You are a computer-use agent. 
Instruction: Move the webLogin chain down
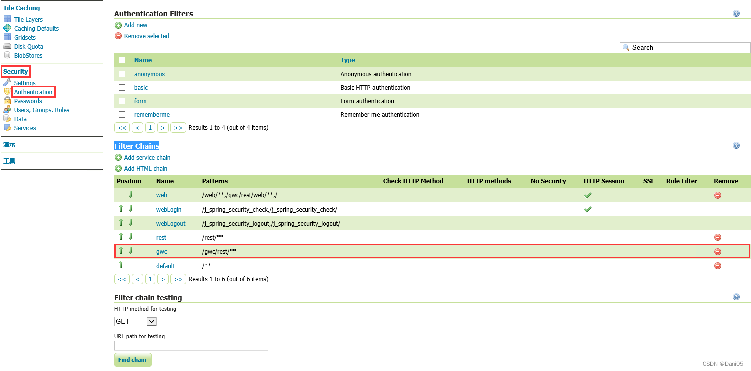point(131,208)
